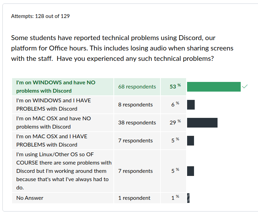Click the 38 respondents cell

pyautogui.click(x=137, y=123)
